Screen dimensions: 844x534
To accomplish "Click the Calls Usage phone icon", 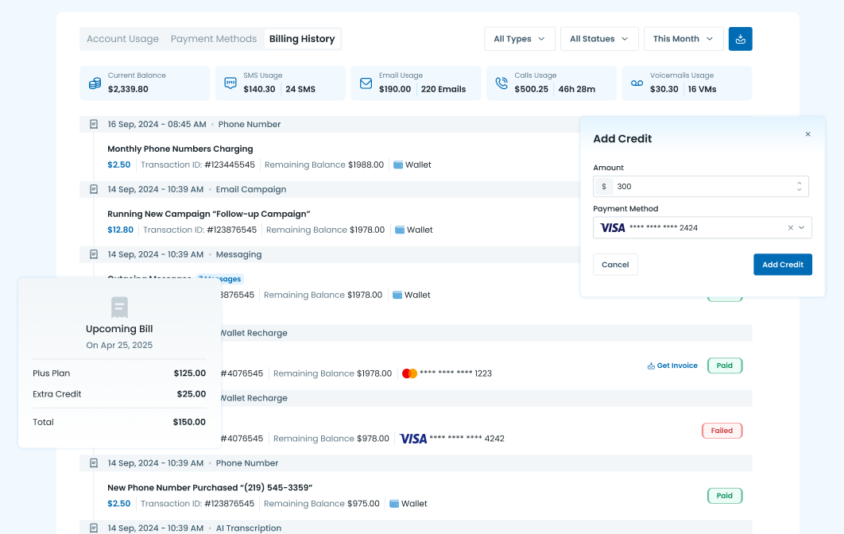I will pyautogui.click(x=501, y=83).
